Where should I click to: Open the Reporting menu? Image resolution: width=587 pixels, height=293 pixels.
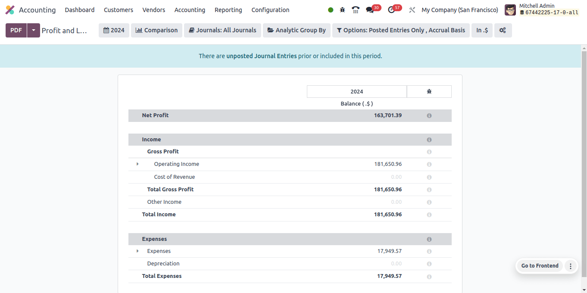[228, 10]
